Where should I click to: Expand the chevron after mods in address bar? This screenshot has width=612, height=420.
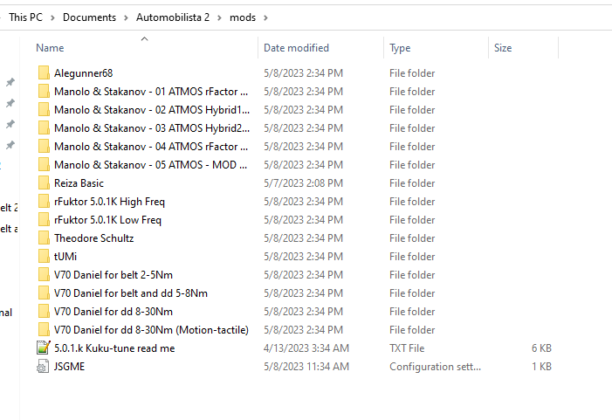coord(265,17)
